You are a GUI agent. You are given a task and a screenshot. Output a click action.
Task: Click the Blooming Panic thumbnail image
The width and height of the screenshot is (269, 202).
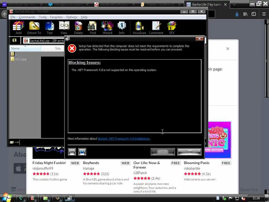[x=218, y=140]
